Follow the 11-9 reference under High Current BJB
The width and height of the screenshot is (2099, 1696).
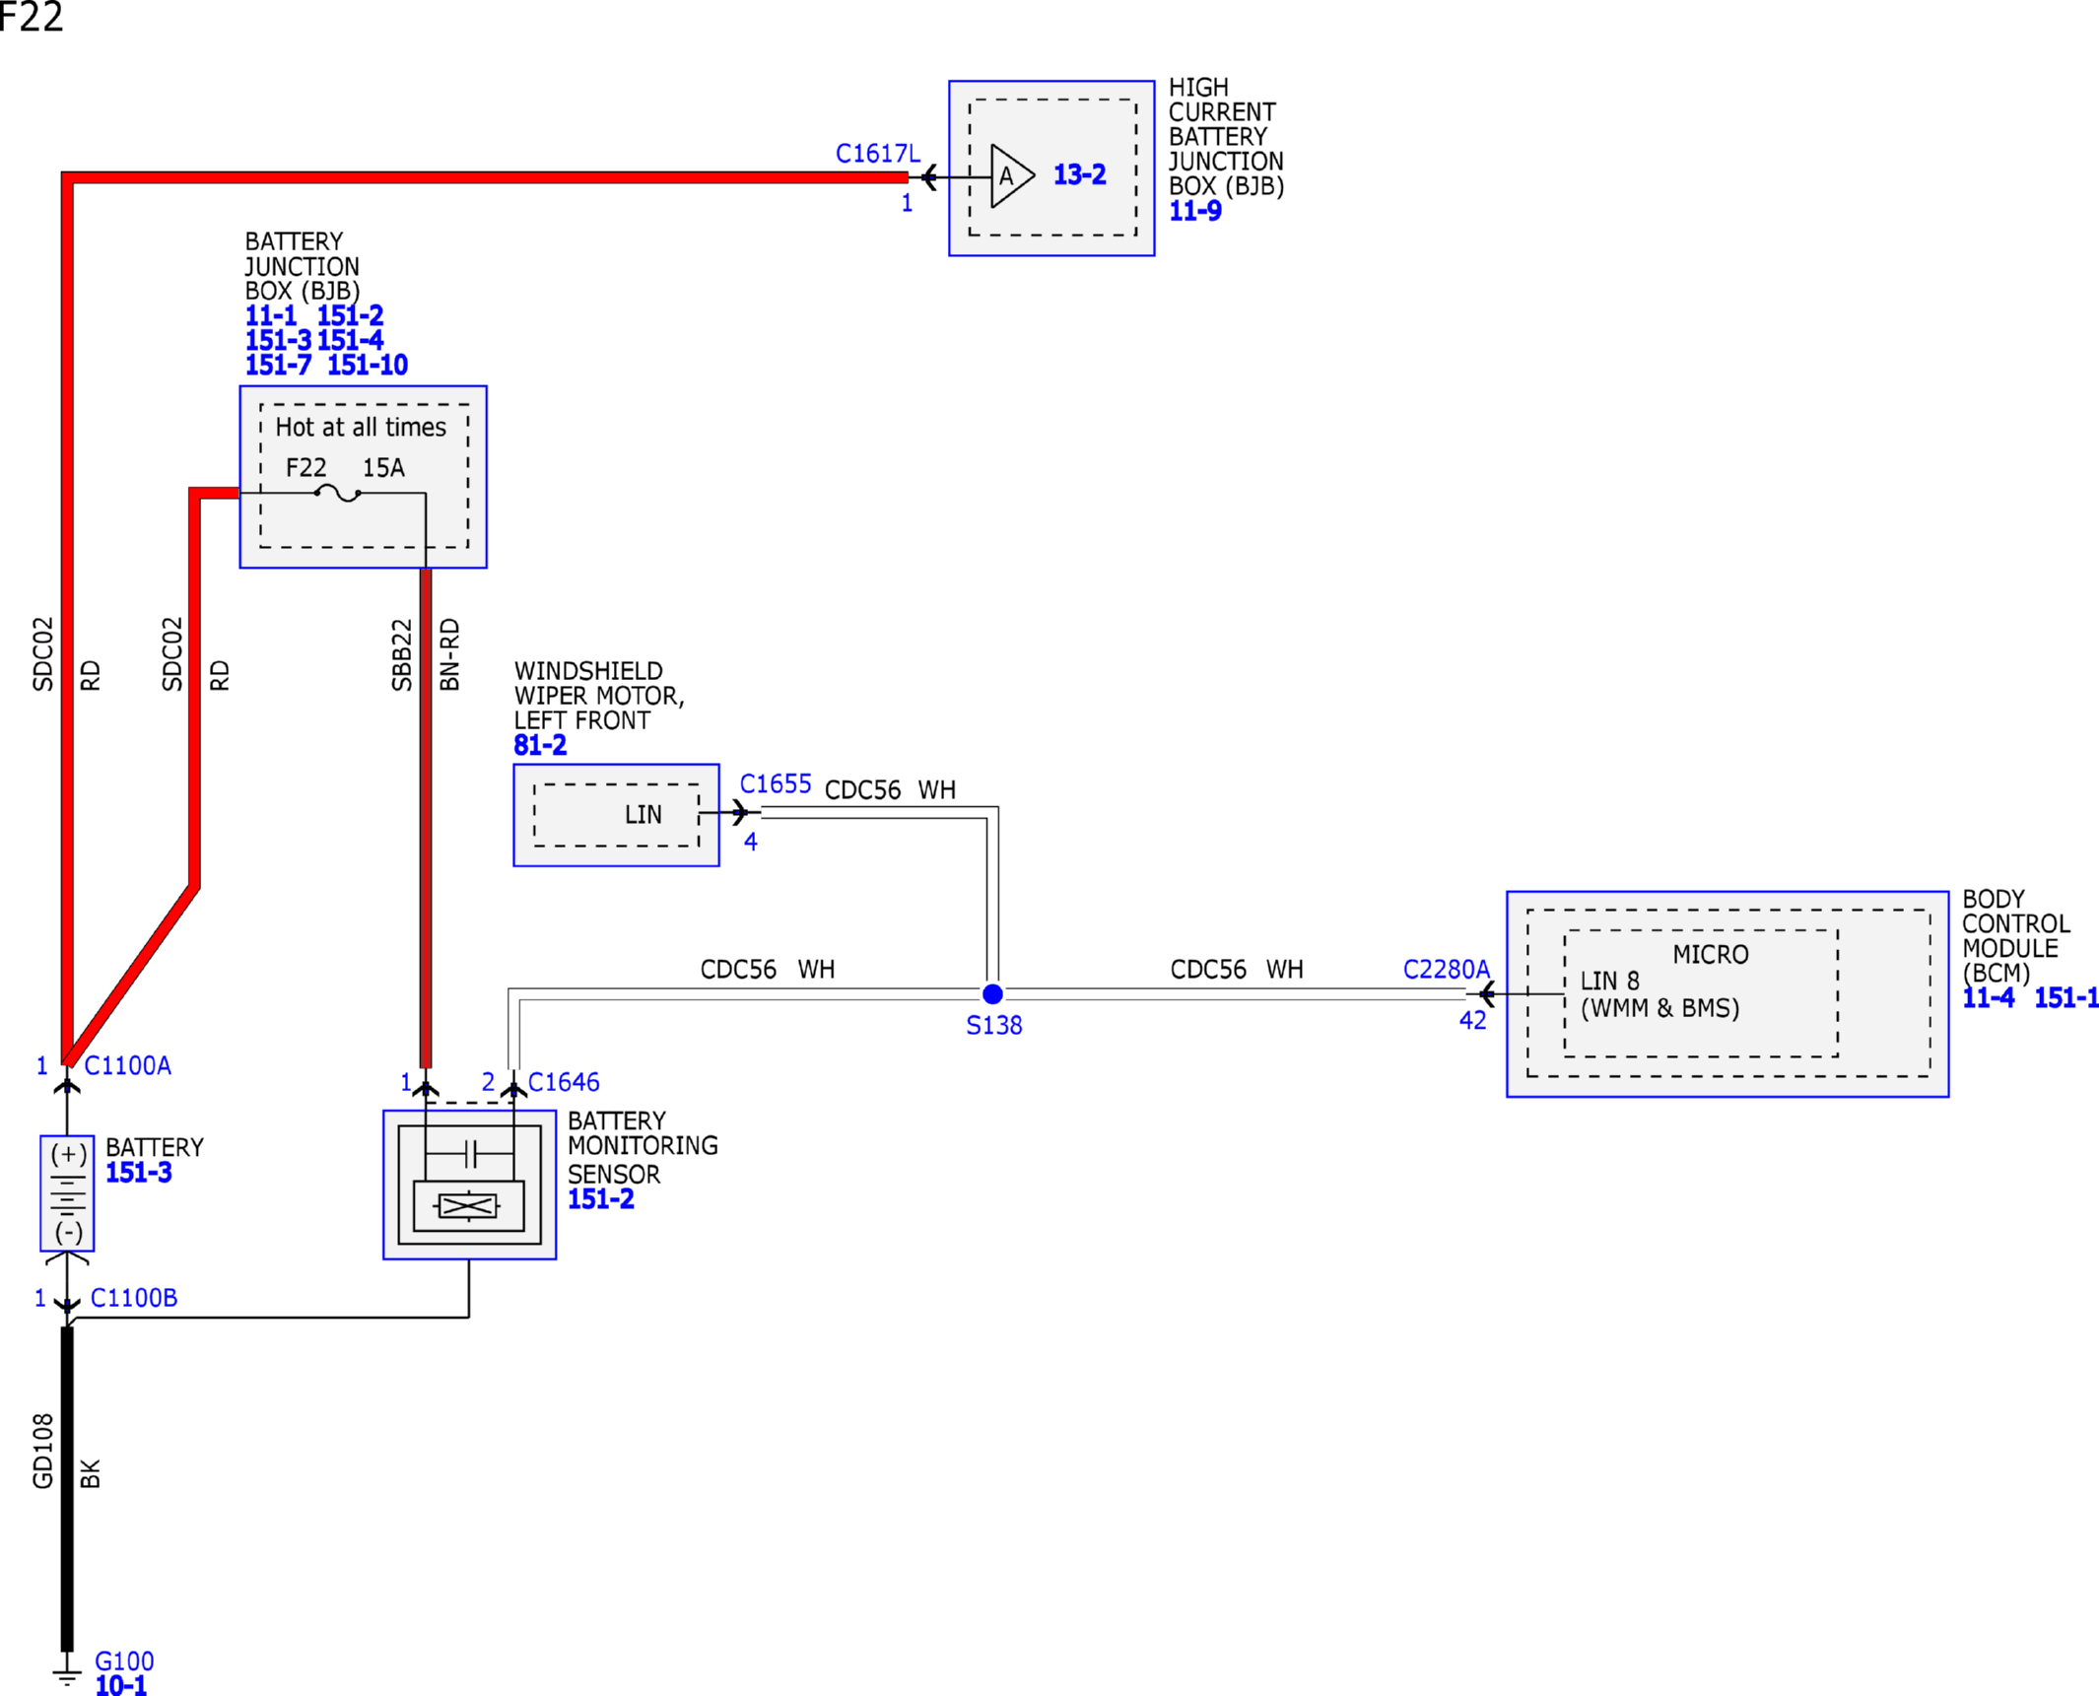tap(1194, 211)
